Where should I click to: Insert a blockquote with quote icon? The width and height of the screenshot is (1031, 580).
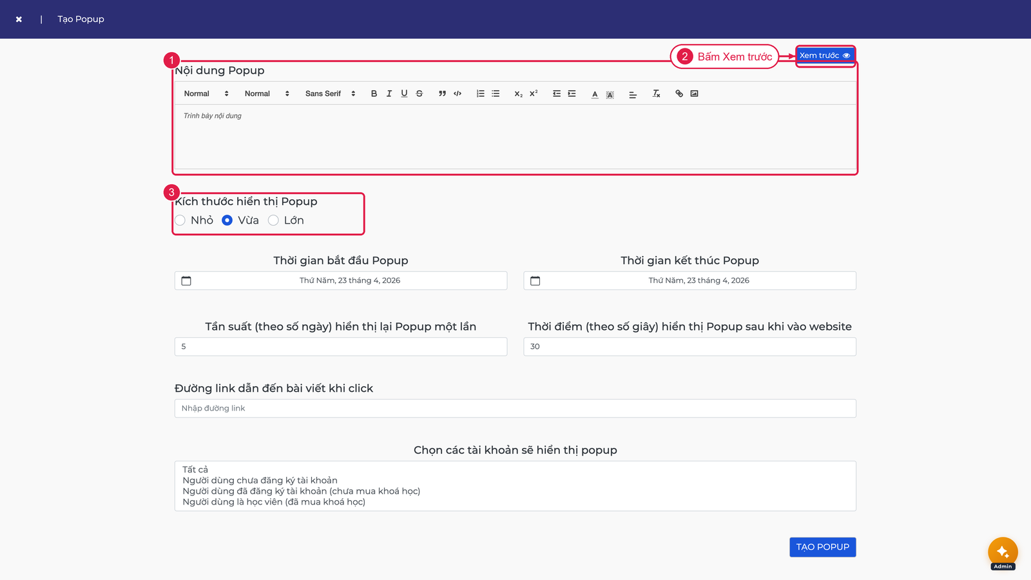[x=442, y=93]
